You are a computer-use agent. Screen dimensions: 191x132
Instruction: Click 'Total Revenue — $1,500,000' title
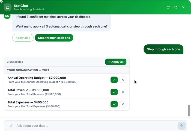point(28,90)
